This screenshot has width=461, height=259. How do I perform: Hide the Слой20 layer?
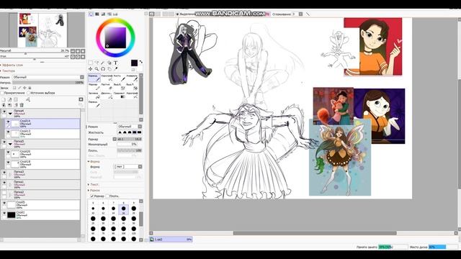(x=8, y=152)
